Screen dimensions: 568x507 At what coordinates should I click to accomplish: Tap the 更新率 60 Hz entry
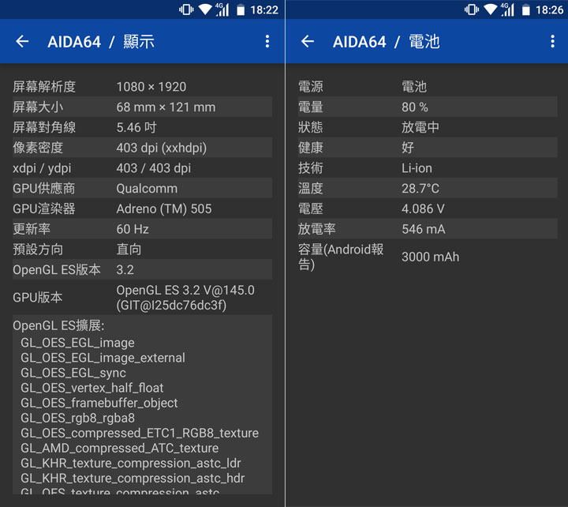pyautogui.click(x=142, y=229)
